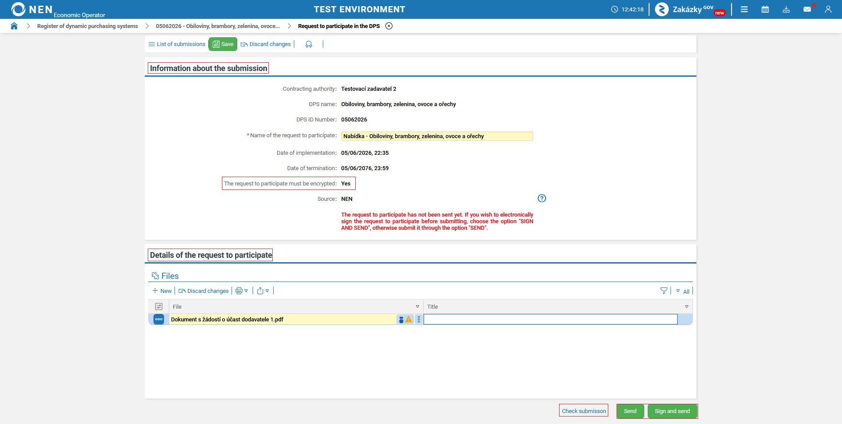
Task: Click Check submission button
Action: click(x=584, y=411)
